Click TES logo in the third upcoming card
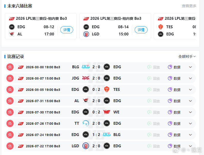This screenshot has width=204, height=155. [161, 27]
